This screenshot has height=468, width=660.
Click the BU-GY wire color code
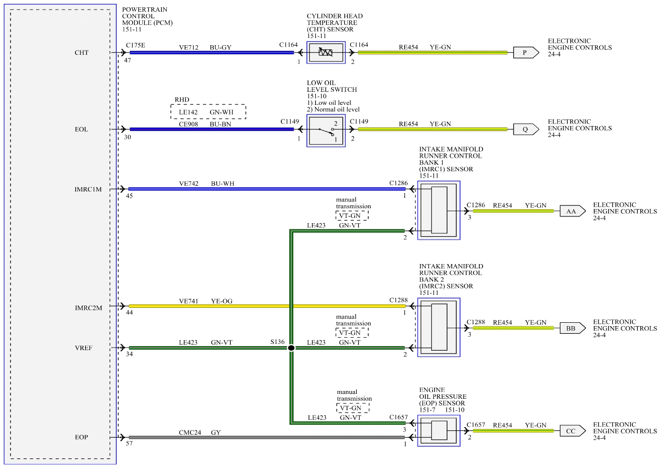click(221, 48)
